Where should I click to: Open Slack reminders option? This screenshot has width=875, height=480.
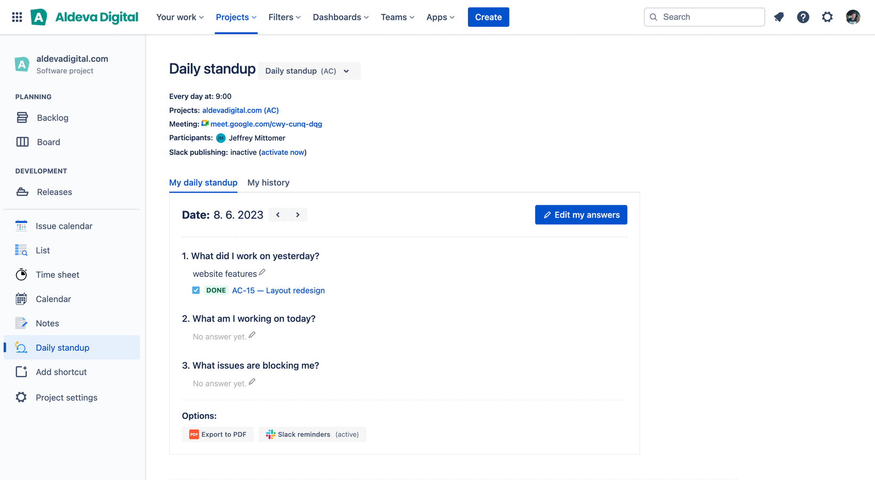pyautogui.click(x=312, y=435)
